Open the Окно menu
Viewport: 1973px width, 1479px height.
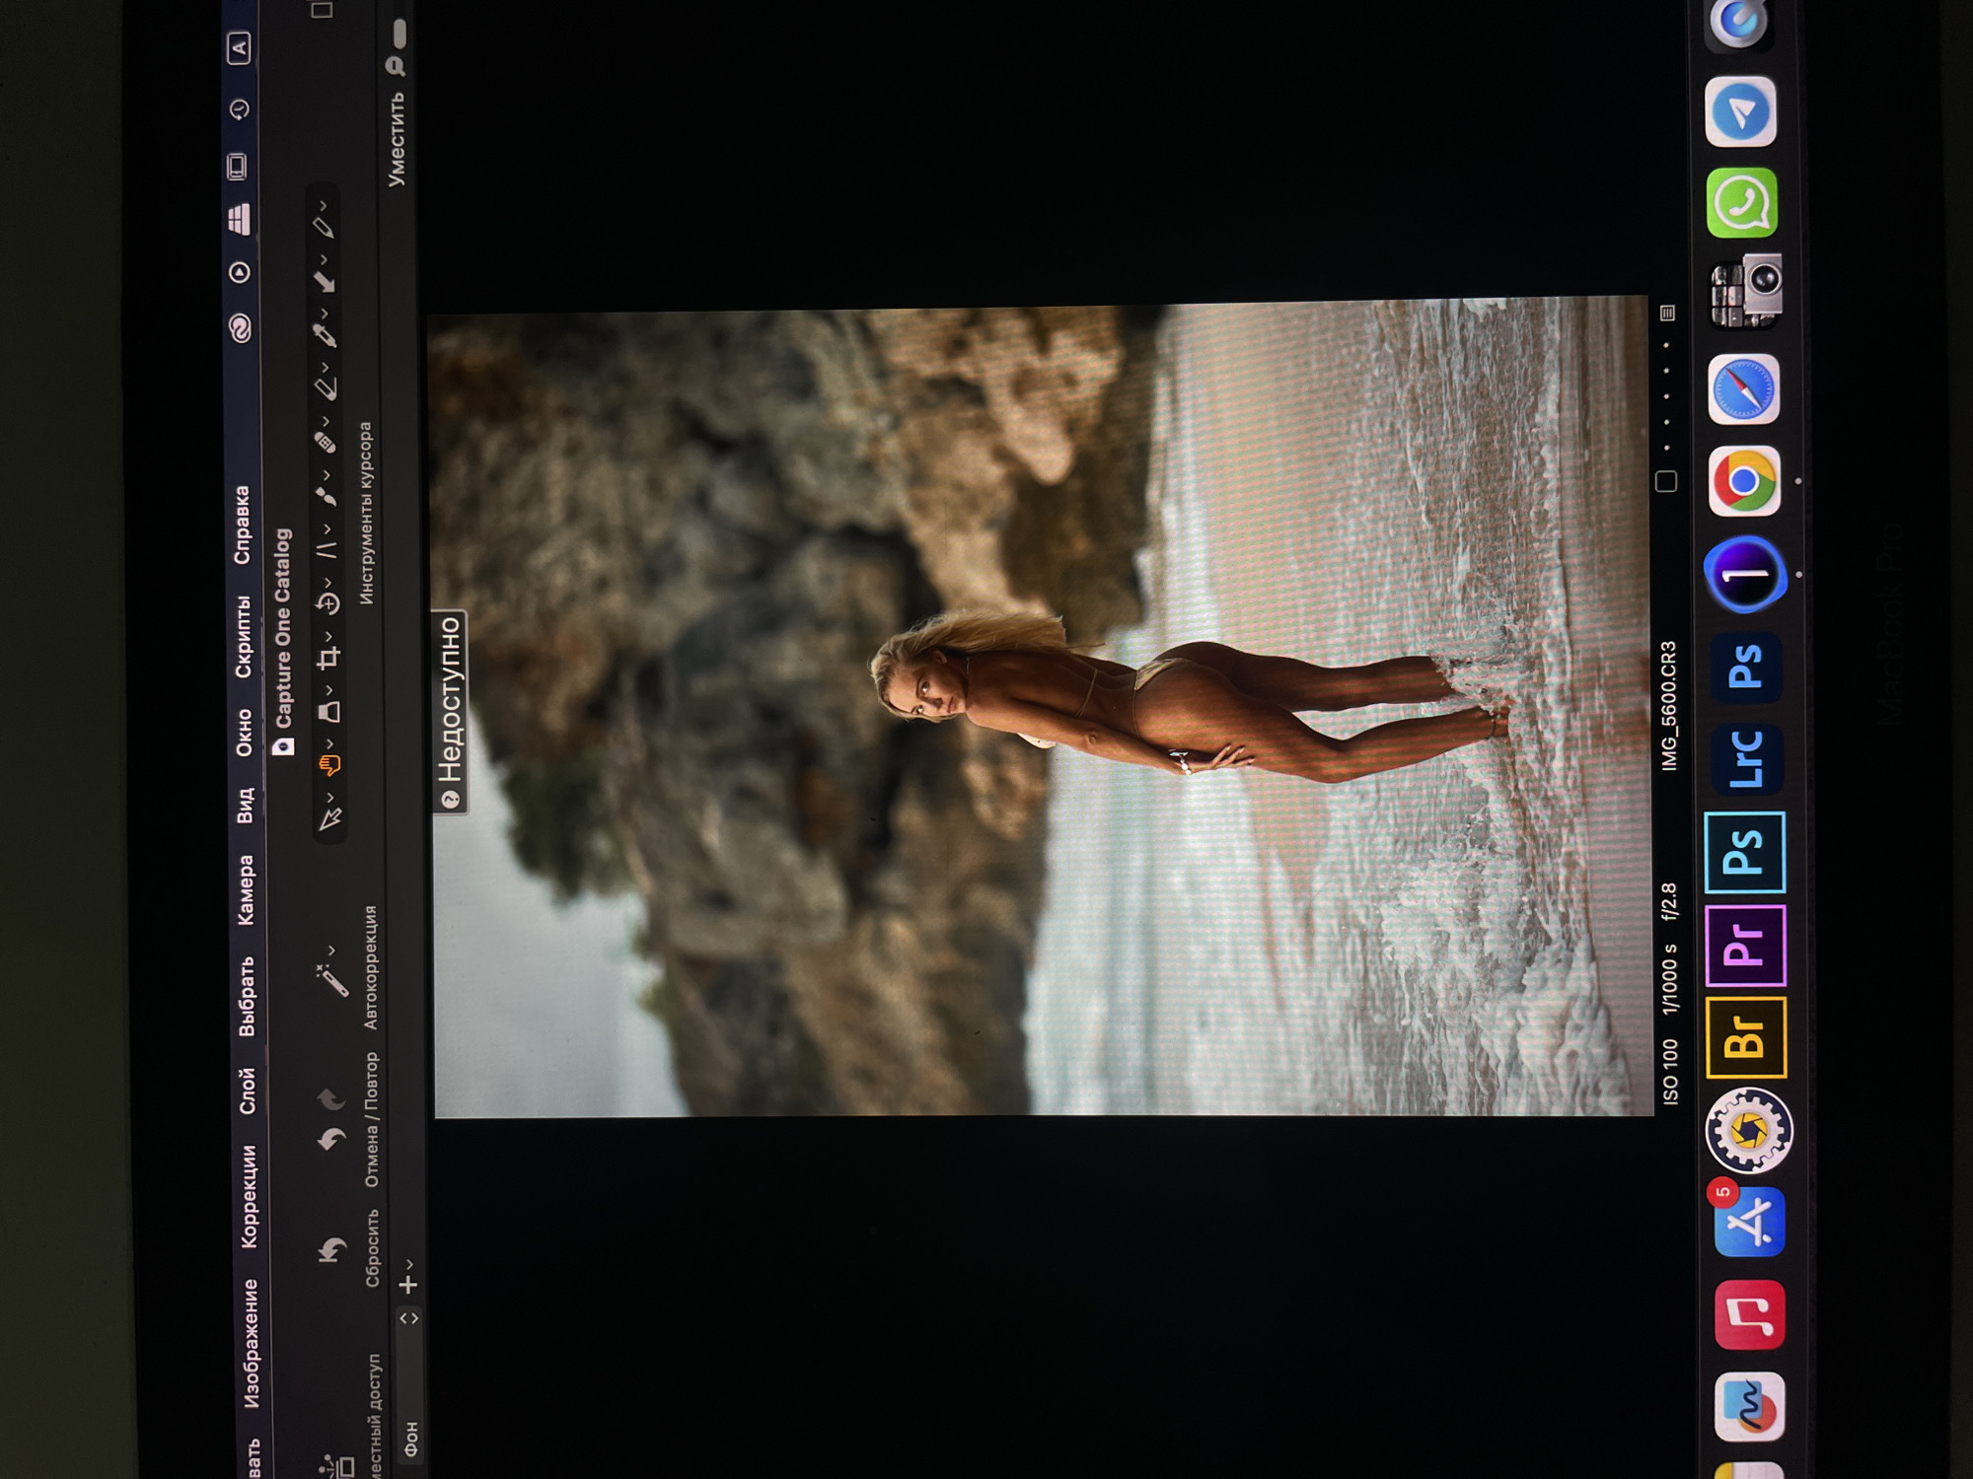[x=244, y=733]
